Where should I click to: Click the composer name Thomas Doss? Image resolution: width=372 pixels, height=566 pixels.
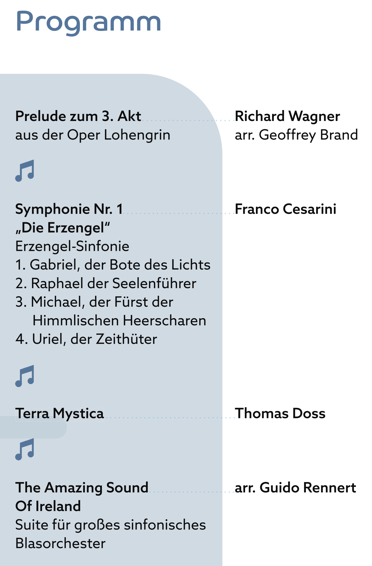(280, 414)
